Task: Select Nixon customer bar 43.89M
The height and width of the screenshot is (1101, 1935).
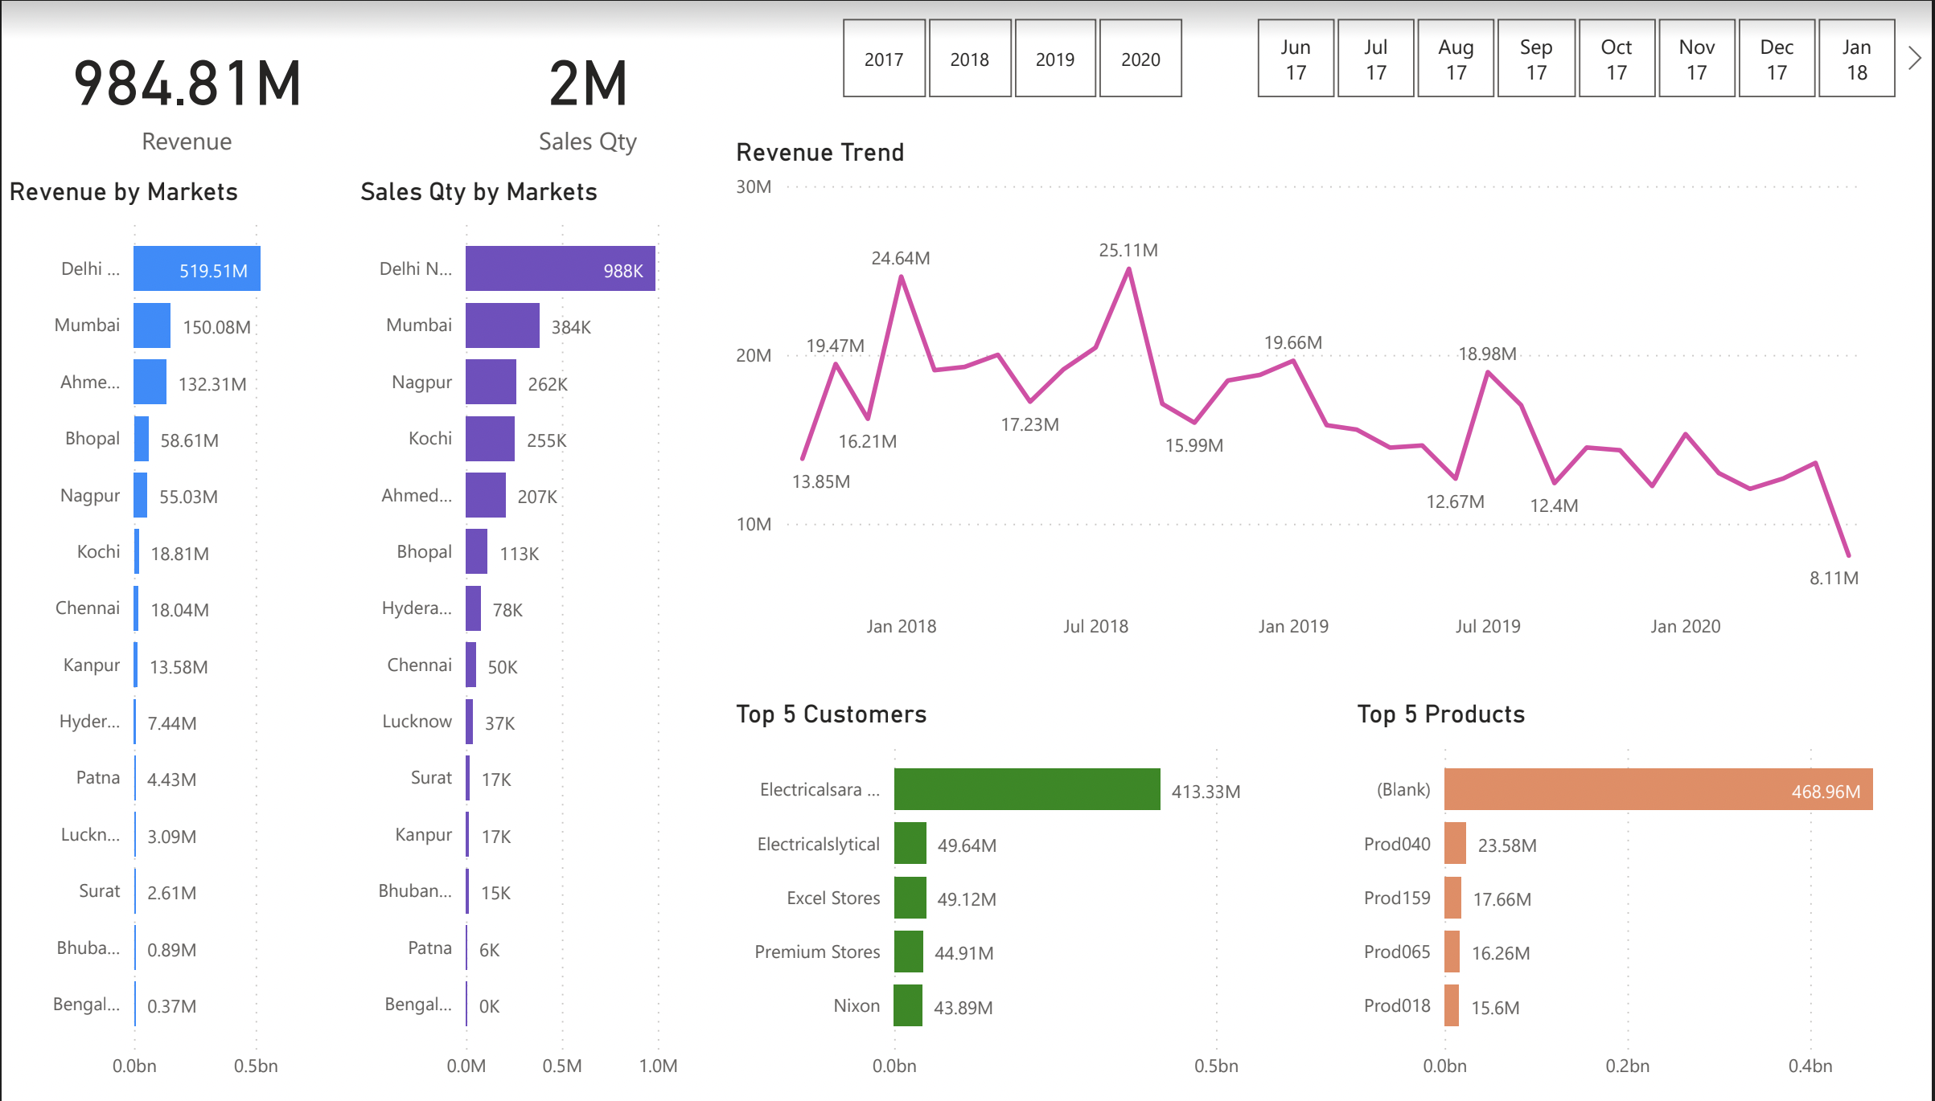Action: 908,1005
